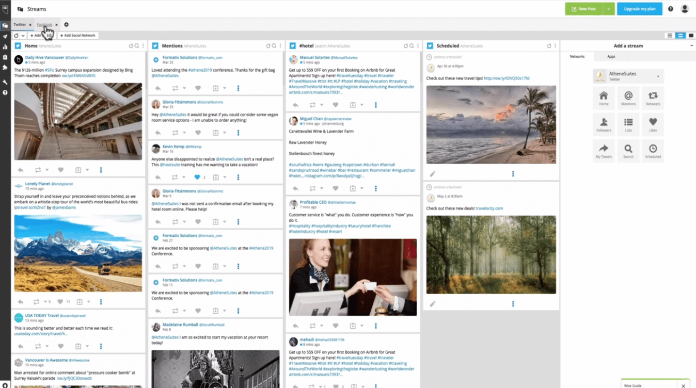Open the Publisher paper-plane icon in the sidebar

click(5, 36)
